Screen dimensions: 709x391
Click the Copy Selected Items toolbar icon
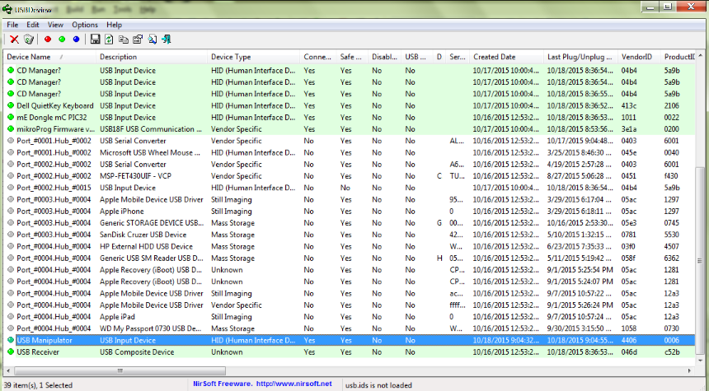[124, 40]
